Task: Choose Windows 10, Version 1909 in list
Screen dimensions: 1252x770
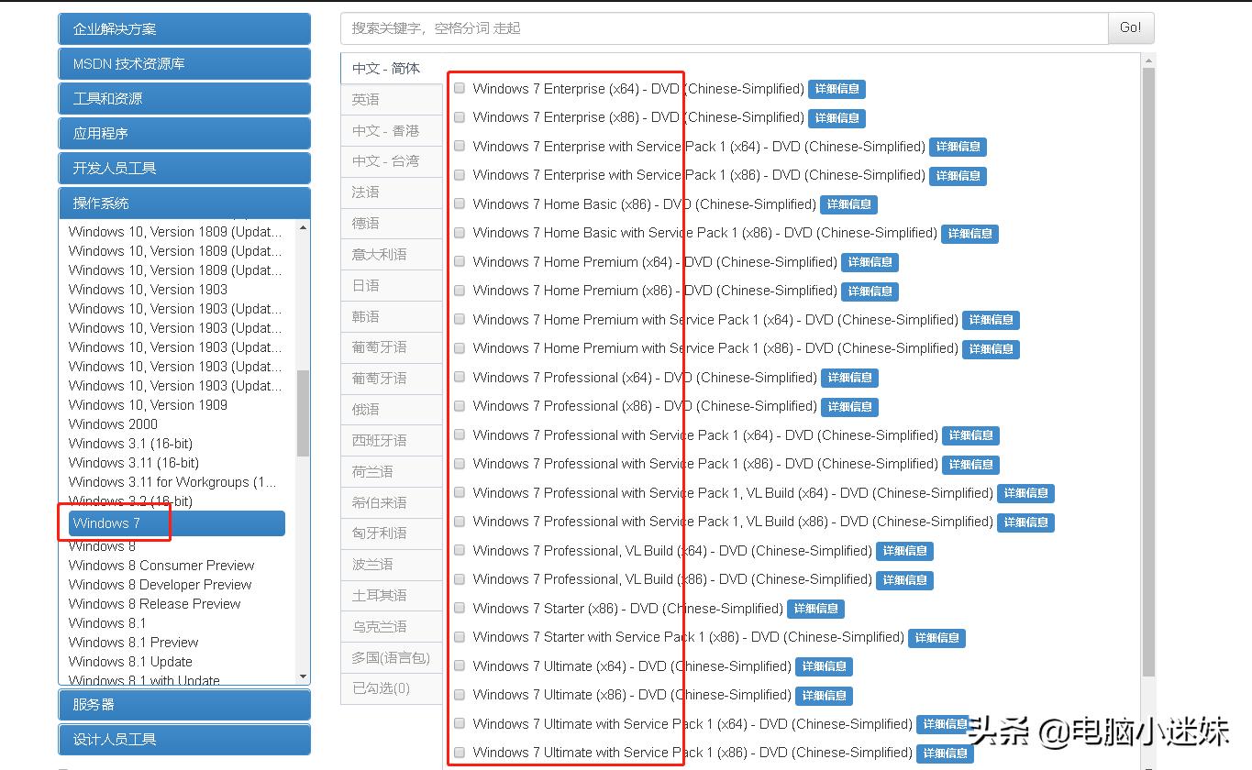Action: click(148, 405)
